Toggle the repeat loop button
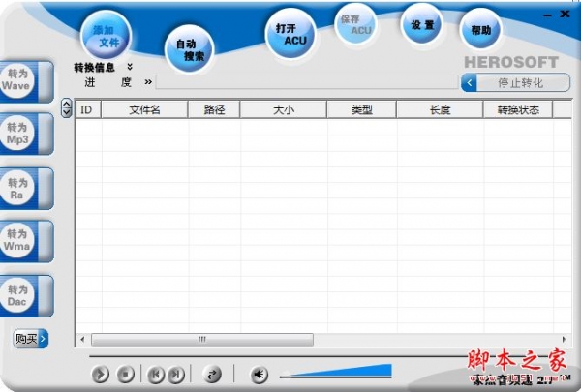581x392 pixels. click(x=212, y=375)
